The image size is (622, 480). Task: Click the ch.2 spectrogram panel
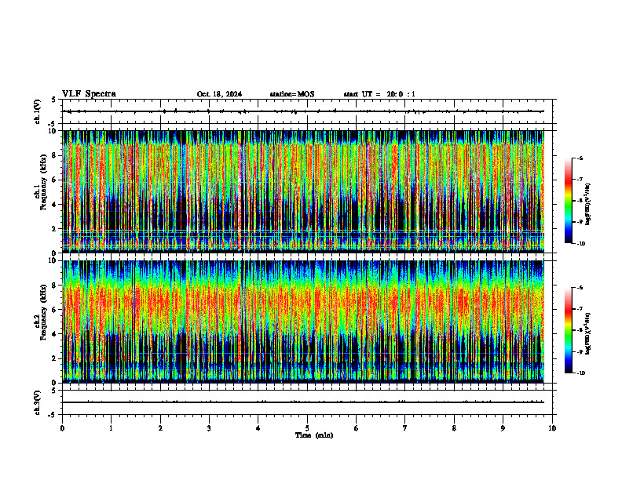(303, 322)
